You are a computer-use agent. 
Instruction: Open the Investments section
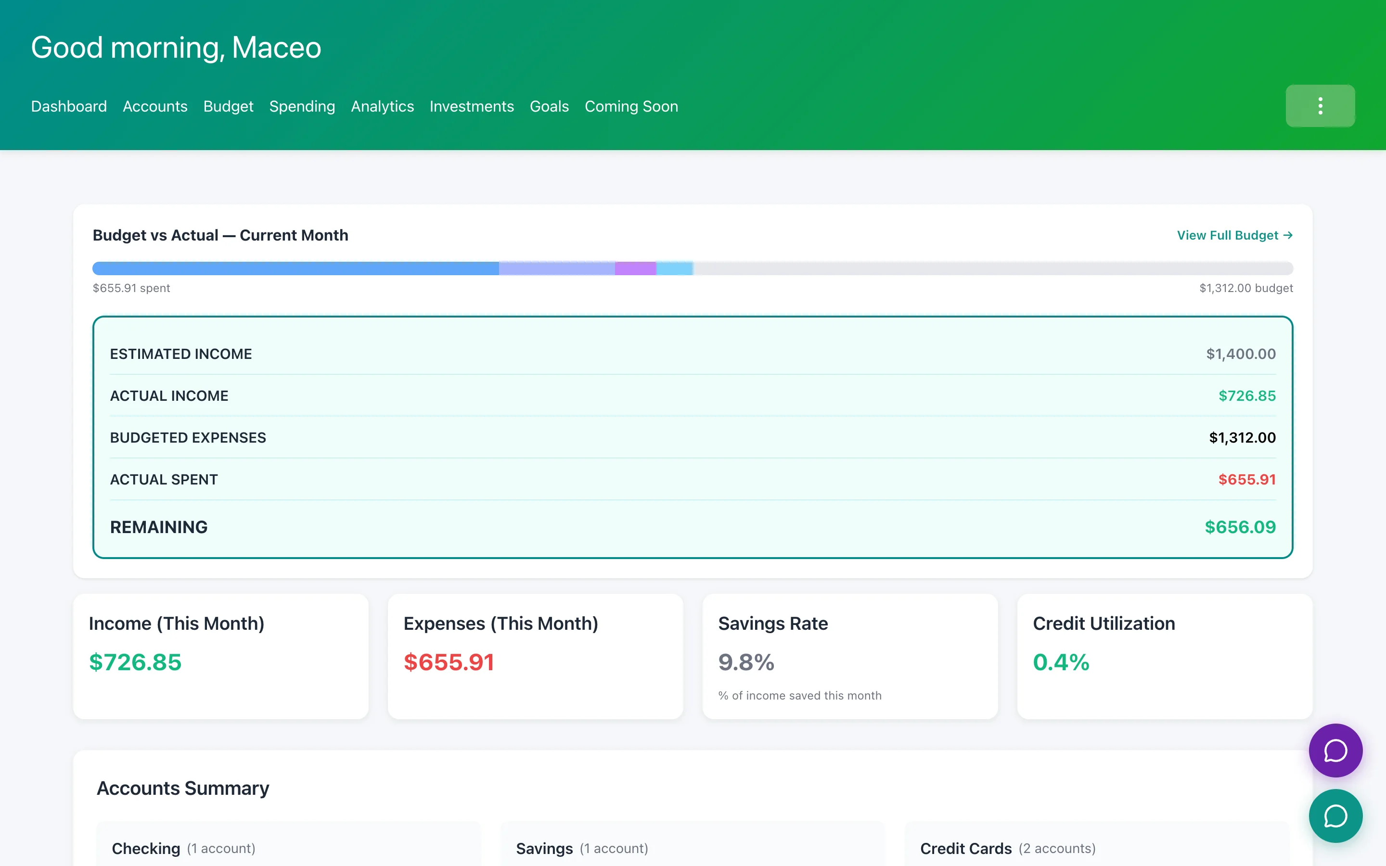coord(471,106)
